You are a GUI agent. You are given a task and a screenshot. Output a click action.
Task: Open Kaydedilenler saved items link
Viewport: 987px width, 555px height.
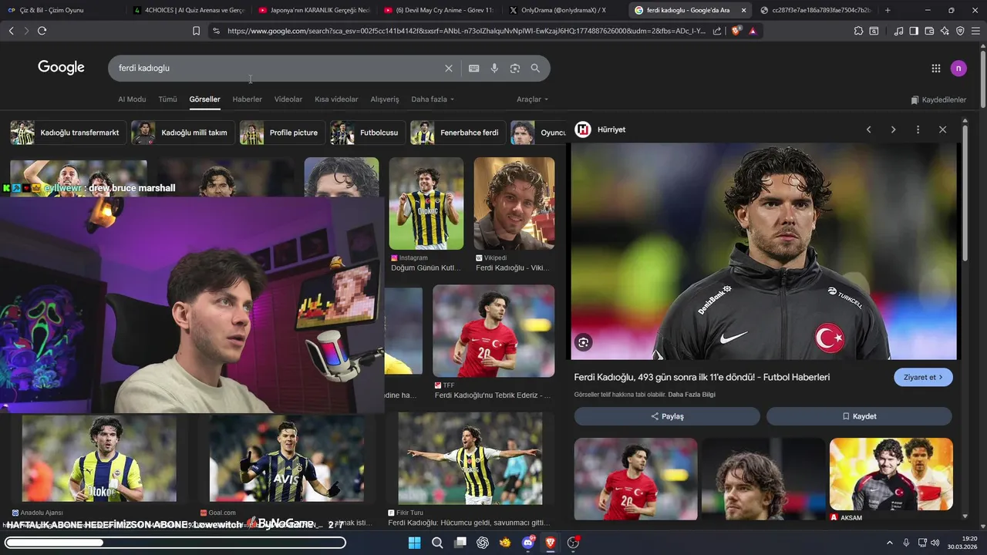938,100
